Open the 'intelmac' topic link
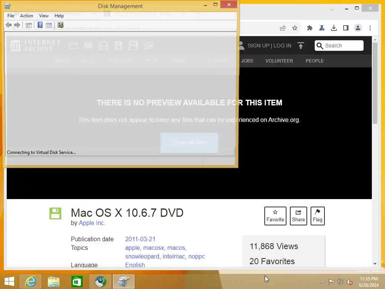This screenshot has height=289, width=385. 174,256
